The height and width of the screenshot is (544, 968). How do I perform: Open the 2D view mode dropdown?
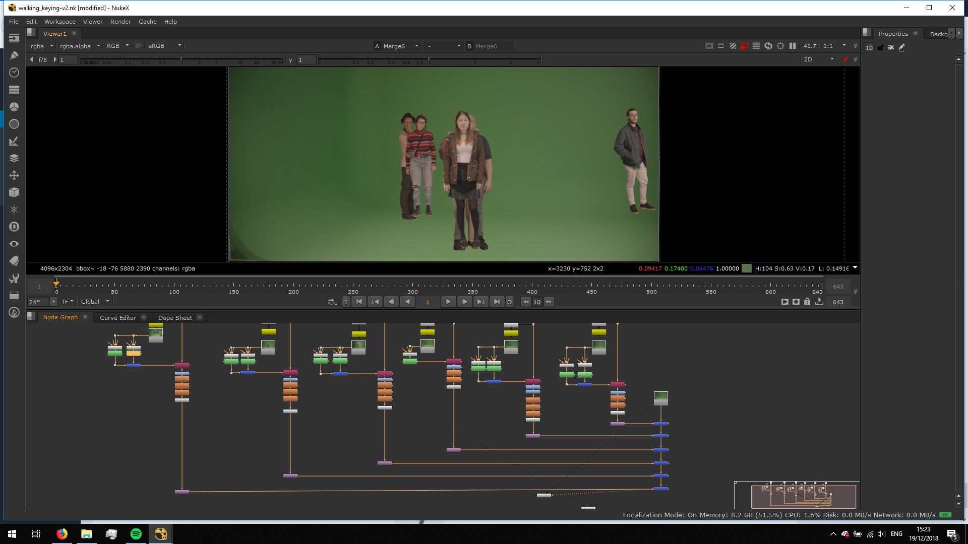[818, 59]
